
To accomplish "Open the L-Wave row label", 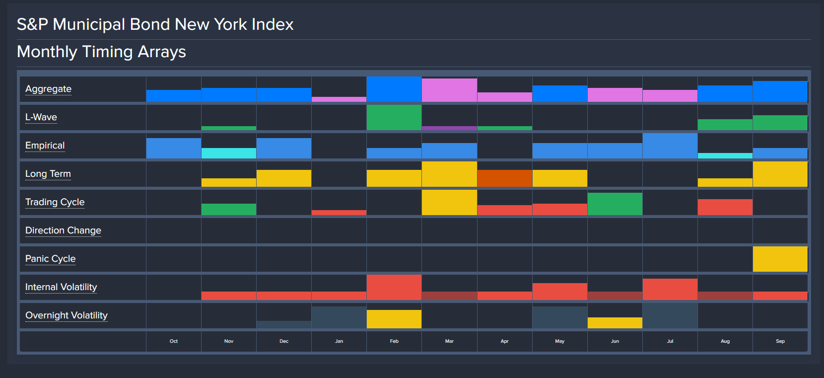I will pos(41,117).
